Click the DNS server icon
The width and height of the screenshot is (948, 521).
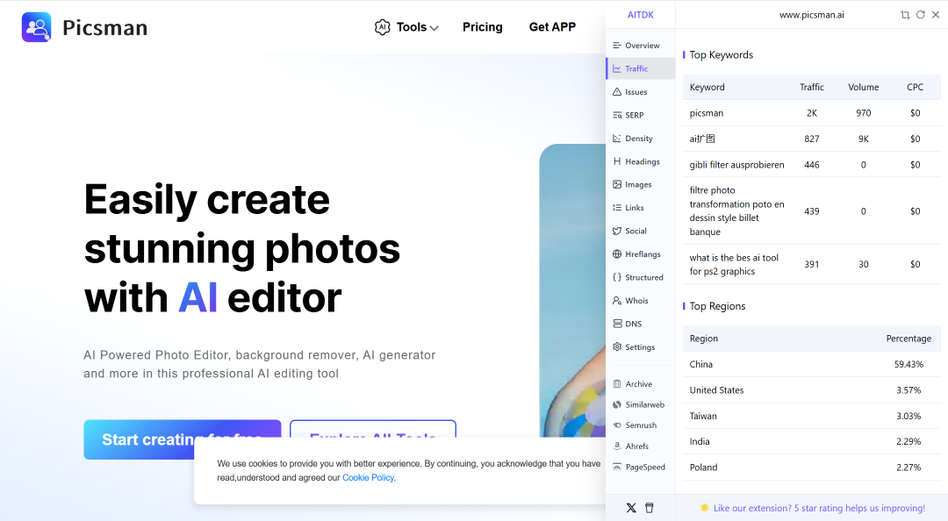617,324
